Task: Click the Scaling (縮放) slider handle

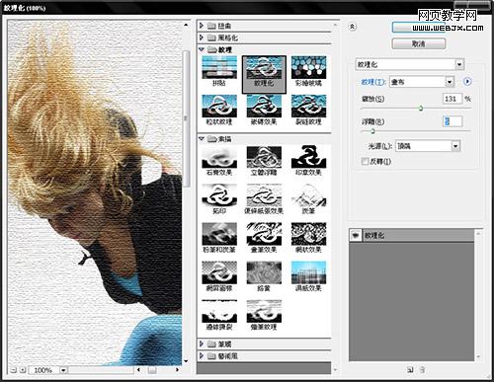Action: [x=421, y=108]
